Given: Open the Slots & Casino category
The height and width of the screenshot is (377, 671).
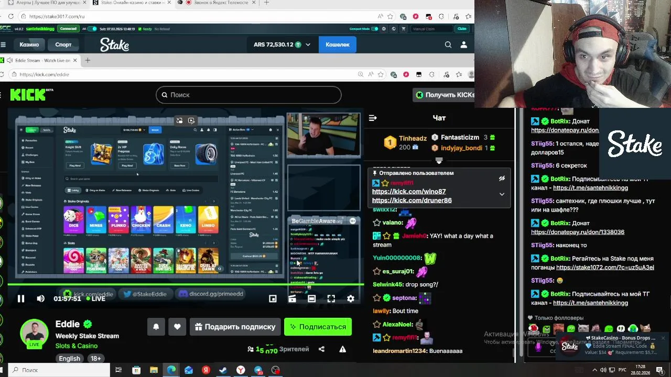Looking at the screenshot, I should tap(77, 346).
